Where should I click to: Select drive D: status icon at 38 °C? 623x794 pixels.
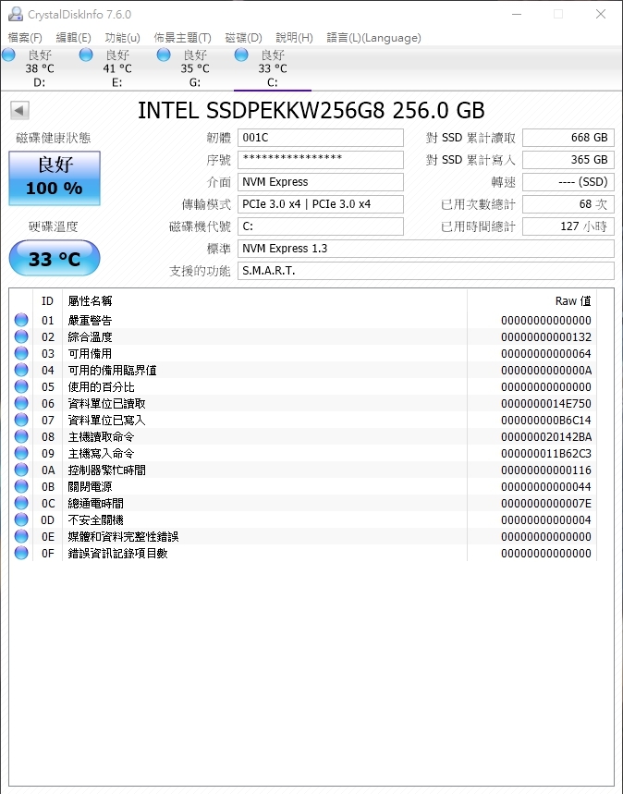click(8, 55)
